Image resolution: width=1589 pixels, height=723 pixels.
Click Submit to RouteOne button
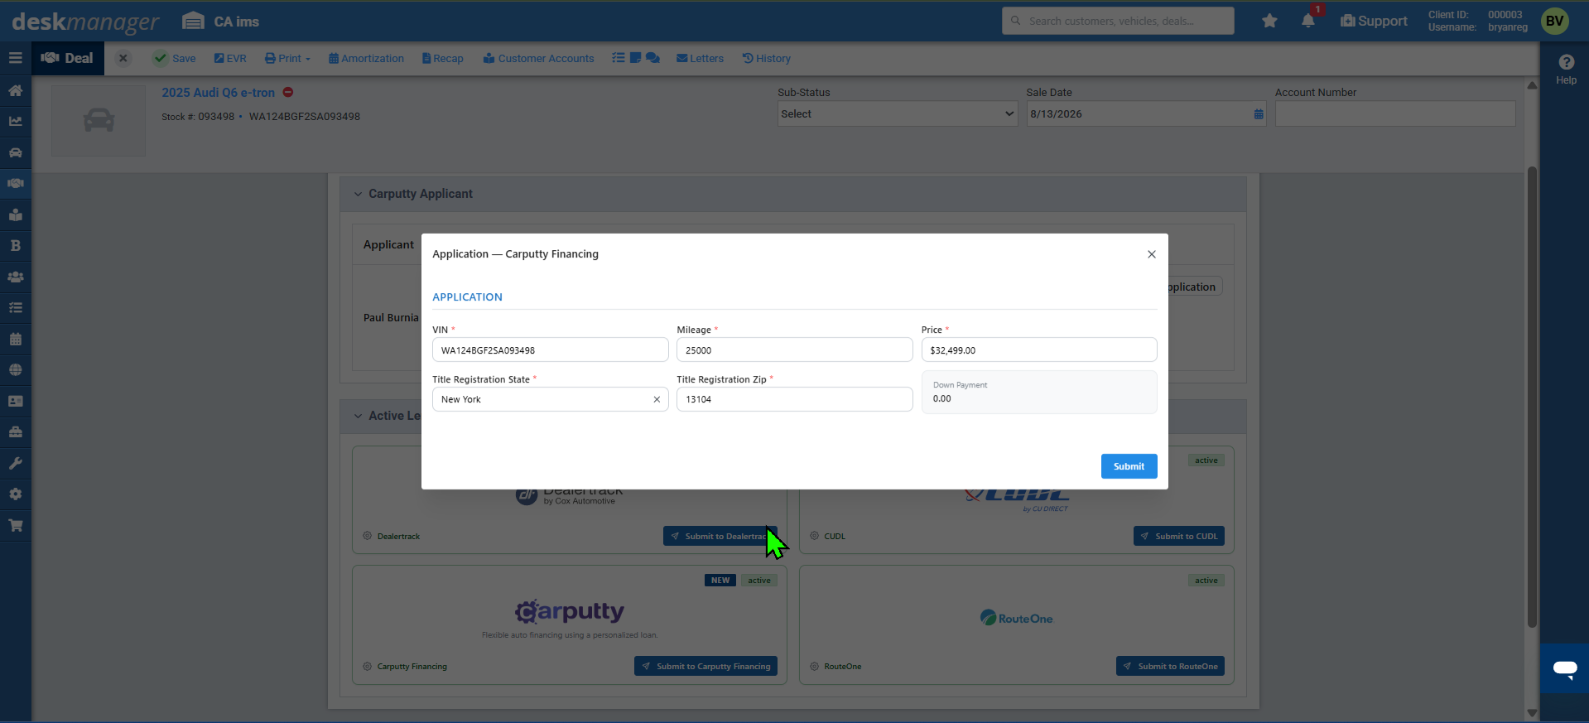pos(1170,666)
